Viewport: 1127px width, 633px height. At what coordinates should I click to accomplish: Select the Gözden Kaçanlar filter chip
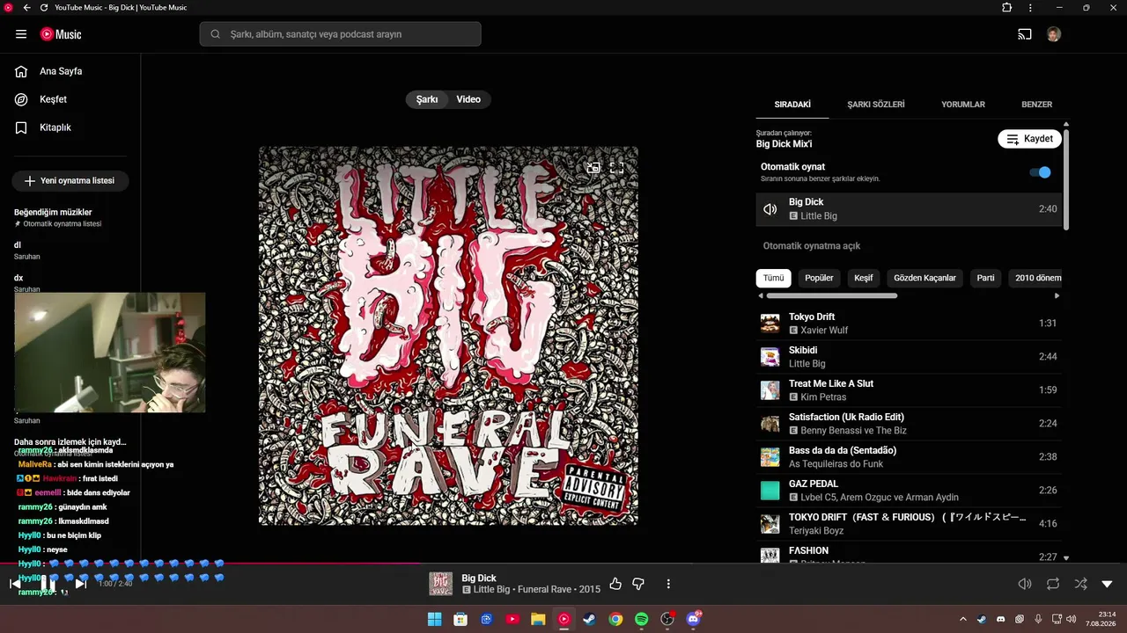point(924,278)
